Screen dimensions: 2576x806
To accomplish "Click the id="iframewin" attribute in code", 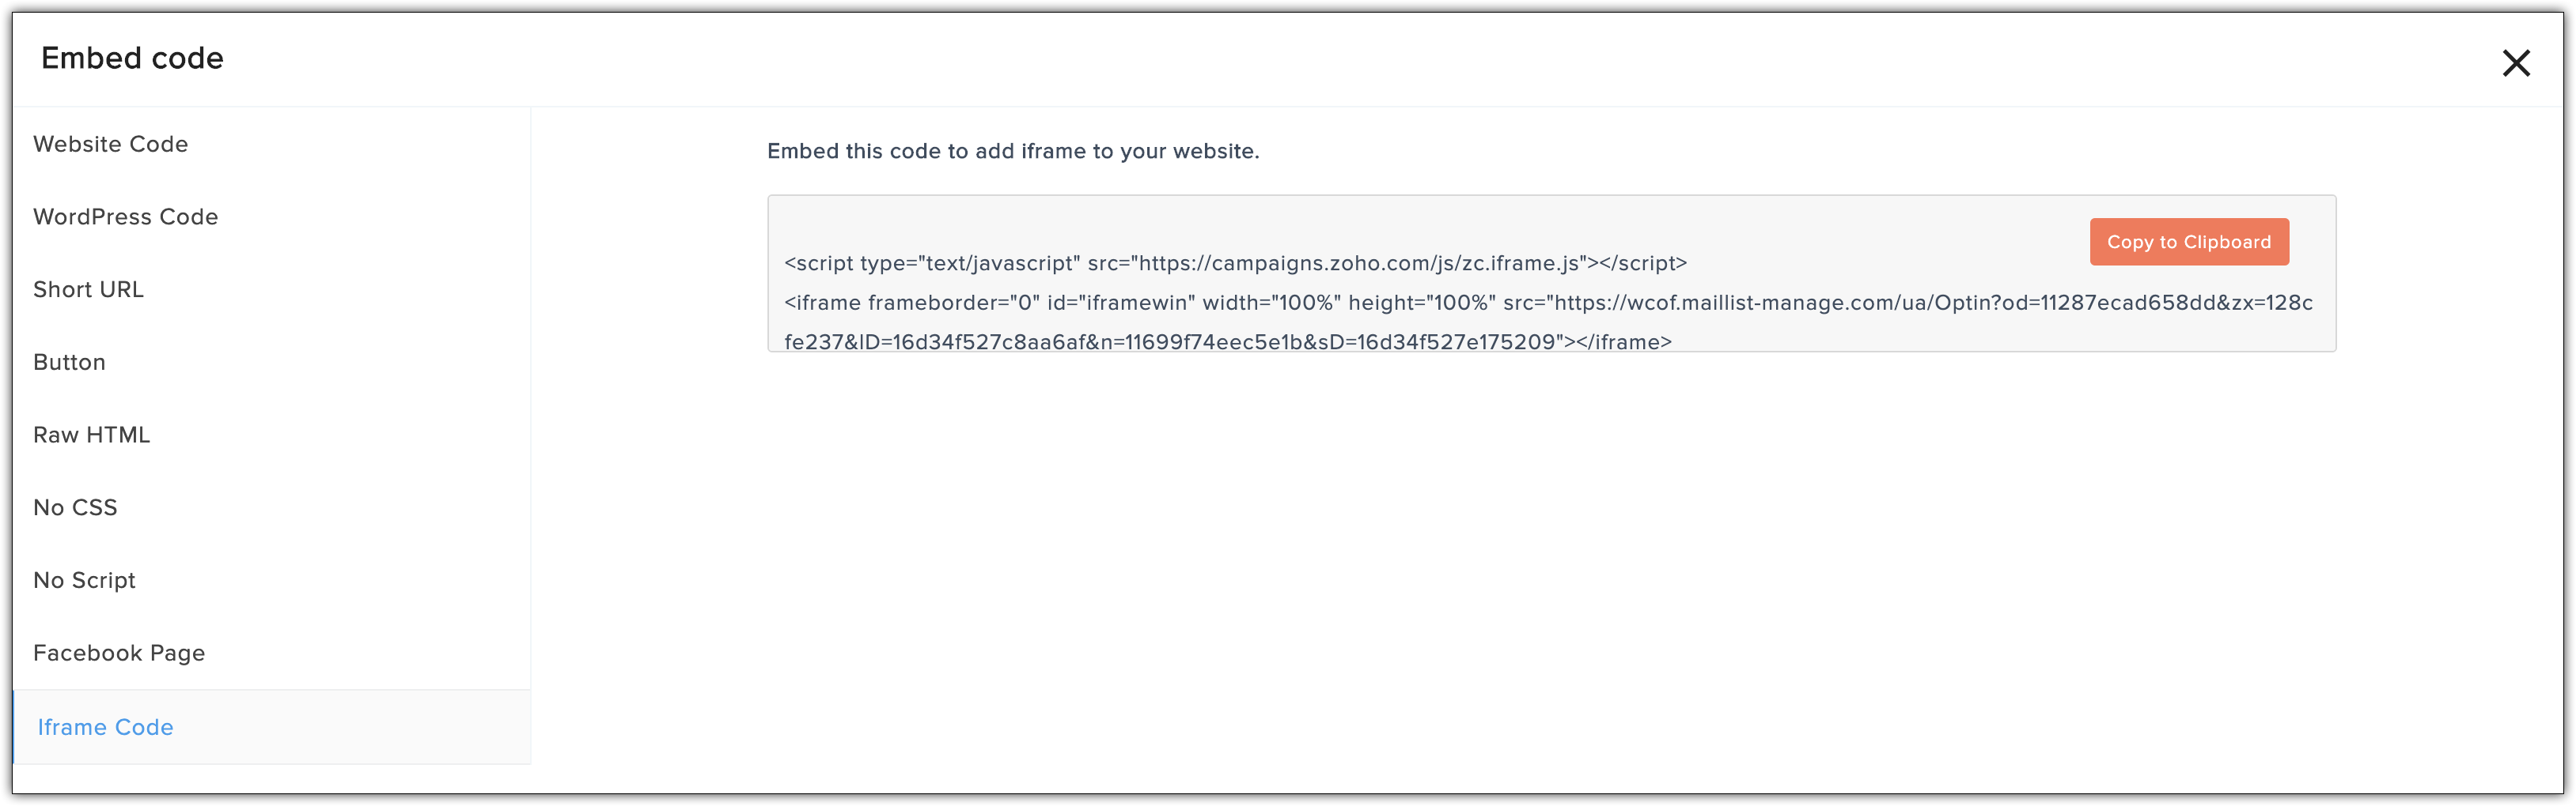I will 1121,303.
